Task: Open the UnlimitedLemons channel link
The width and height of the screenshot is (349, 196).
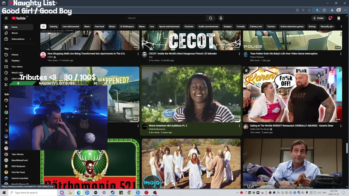Action: pyautogui.click(x=157, y=129)
